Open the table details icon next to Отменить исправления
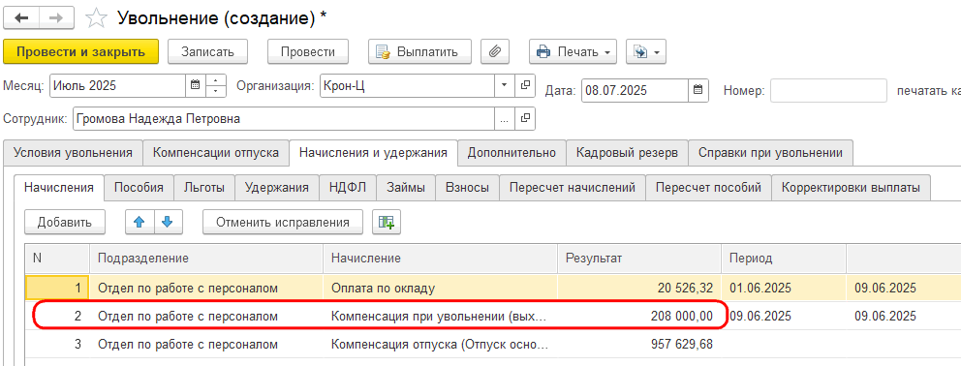Viewport: 961px width, 366px height. (x=387, y=222)
